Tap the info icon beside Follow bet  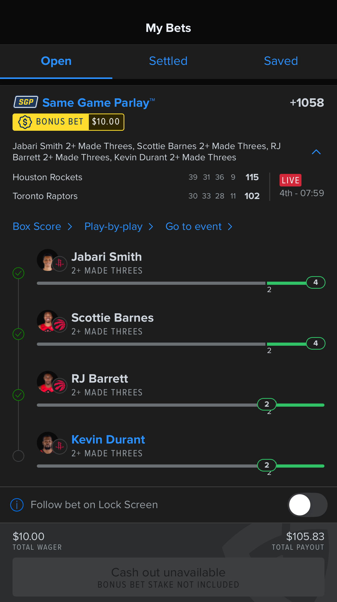pos(17,505)
